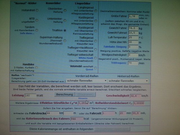
Task: Select the Hollandrad radio button
Action: click(37, 10)
